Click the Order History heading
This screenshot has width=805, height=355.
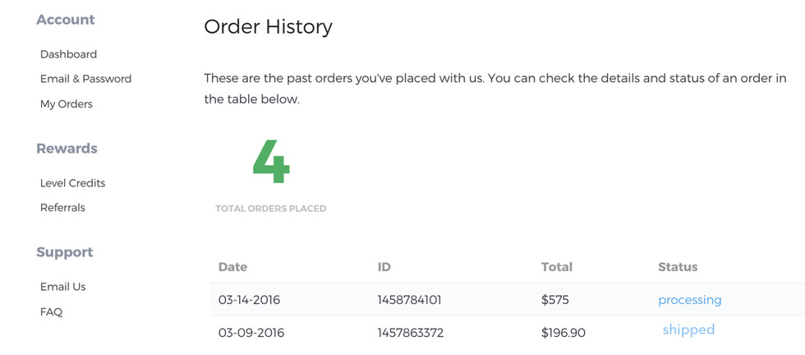[x=268, y=26]
